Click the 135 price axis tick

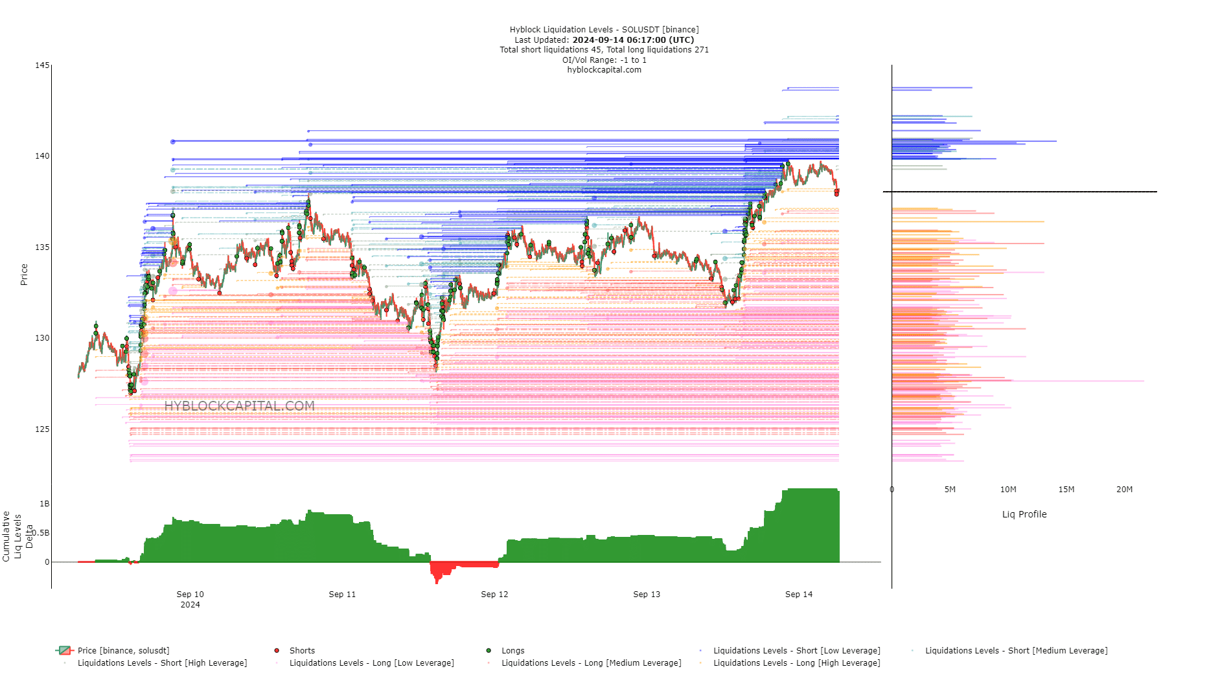[42, 247]
